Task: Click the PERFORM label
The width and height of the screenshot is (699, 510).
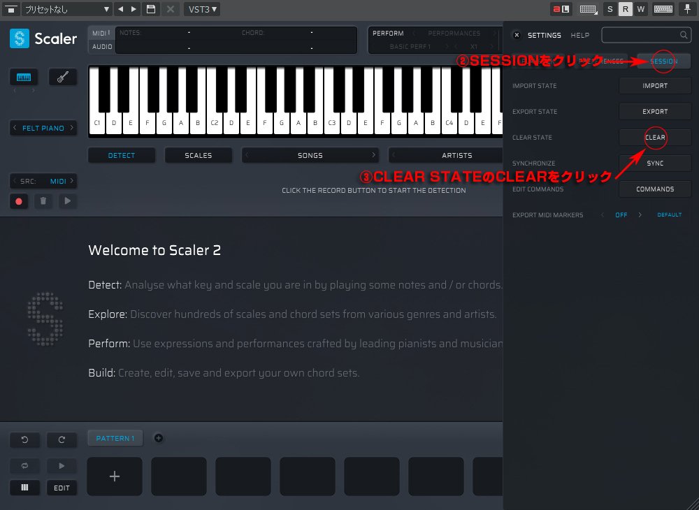Action: (388, 34)
